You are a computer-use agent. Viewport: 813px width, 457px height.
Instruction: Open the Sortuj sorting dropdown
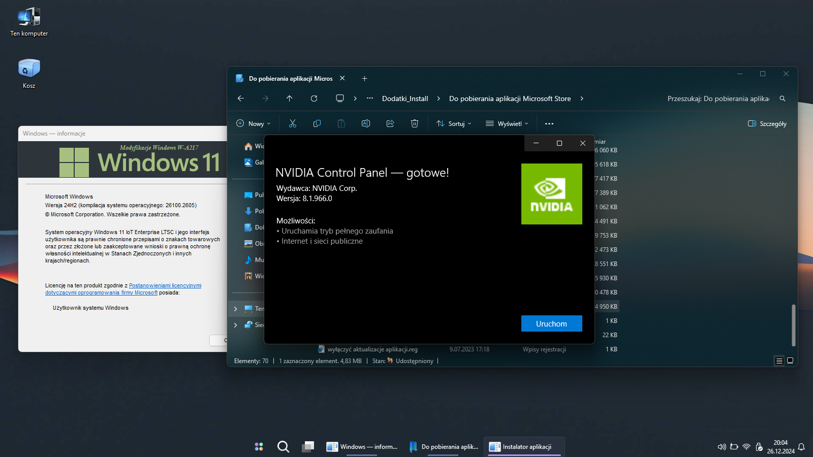point(454,123)
